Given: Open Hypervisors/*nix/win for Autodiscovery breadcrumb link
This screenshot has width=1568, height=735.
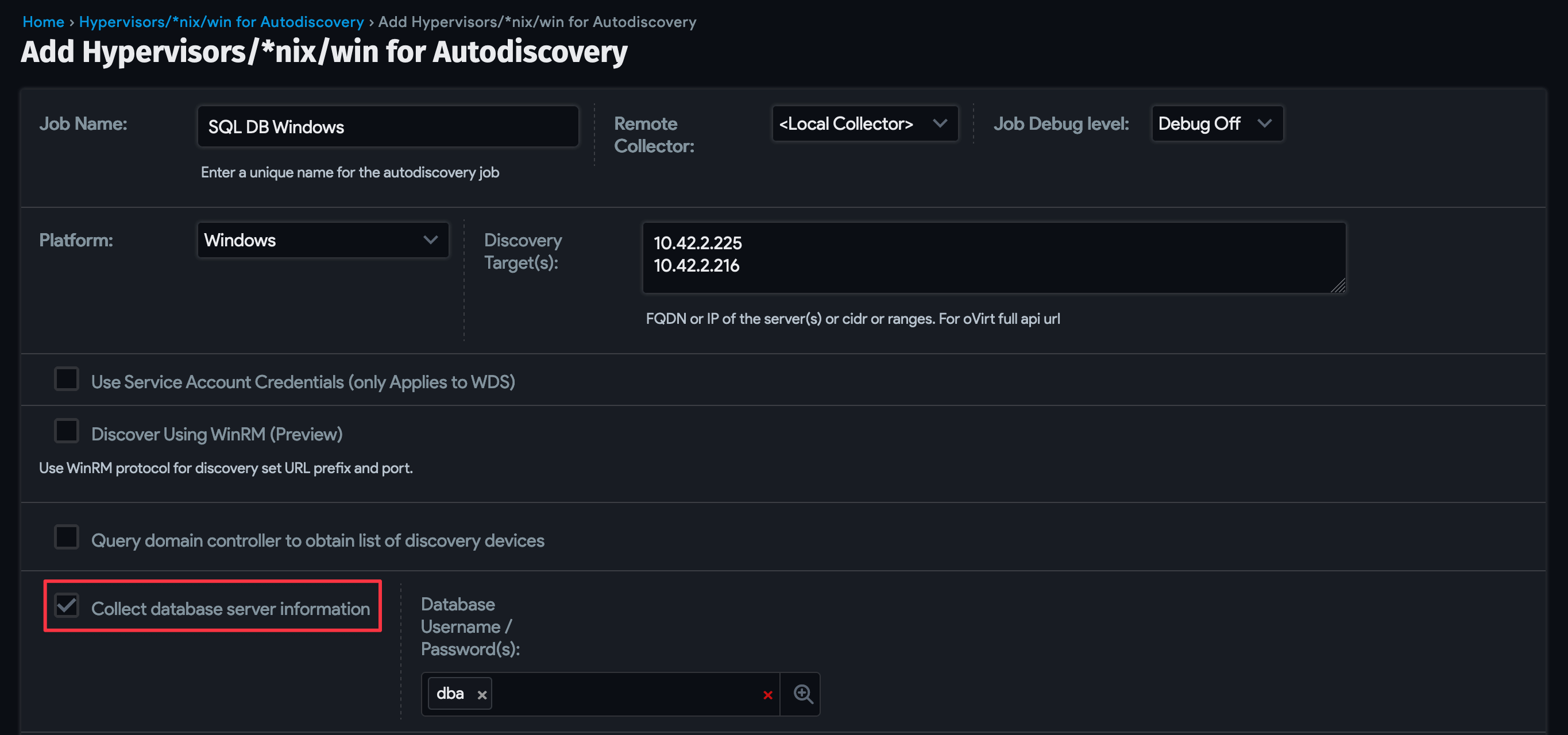Looking at the screenshot, I should click(221, 21).
